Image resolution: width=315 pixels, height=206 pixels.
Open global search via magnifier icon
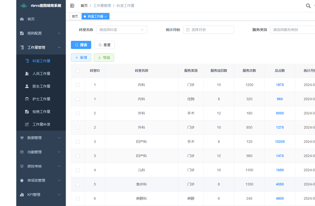click(x=308, y=5)
